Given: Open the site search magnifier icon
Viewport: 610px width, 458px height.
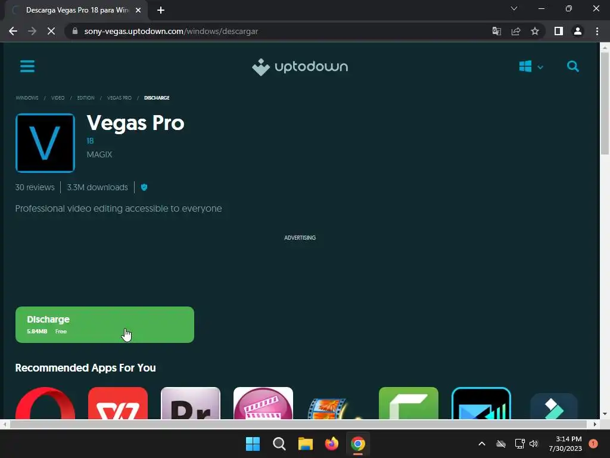Looking at the screenshot, I should 572,66.
